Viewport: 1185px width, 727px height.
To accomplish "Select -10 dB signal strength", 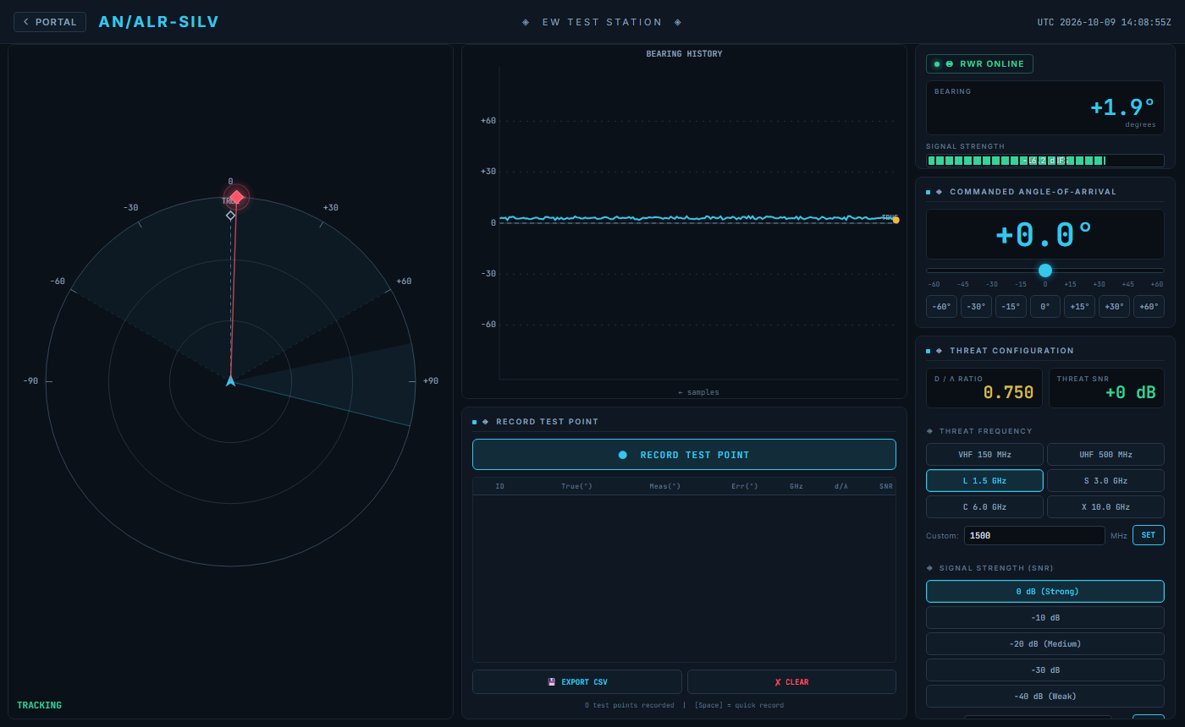I will [1045, 618].
